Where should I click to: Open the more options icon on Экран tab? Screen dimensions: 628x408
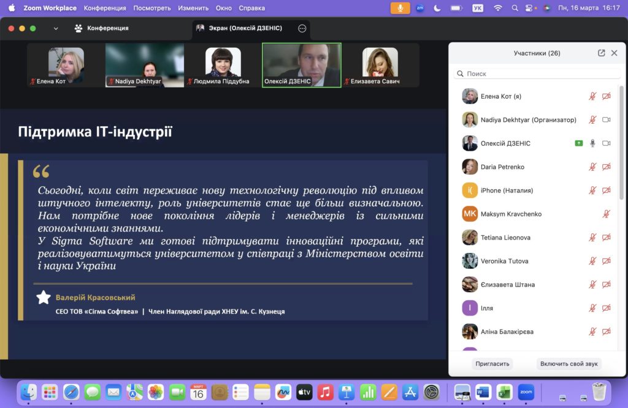(302, 28)
